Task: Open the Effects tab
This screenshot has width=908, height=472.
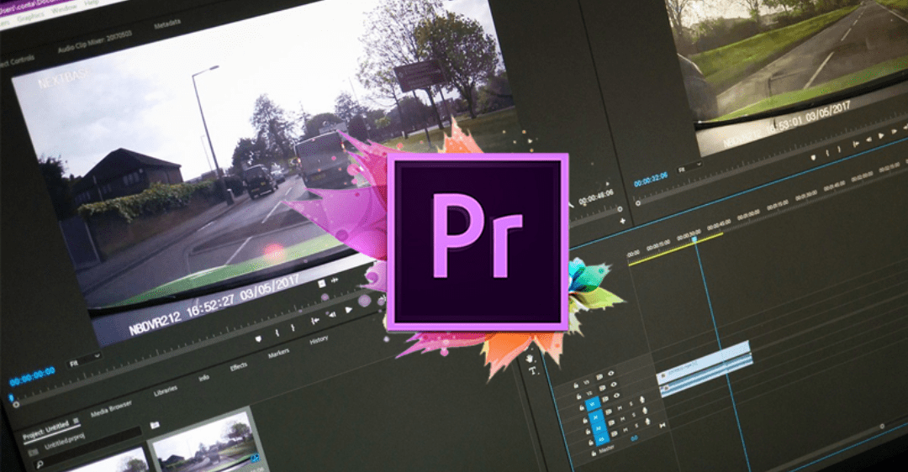Action: click(239, 366)
